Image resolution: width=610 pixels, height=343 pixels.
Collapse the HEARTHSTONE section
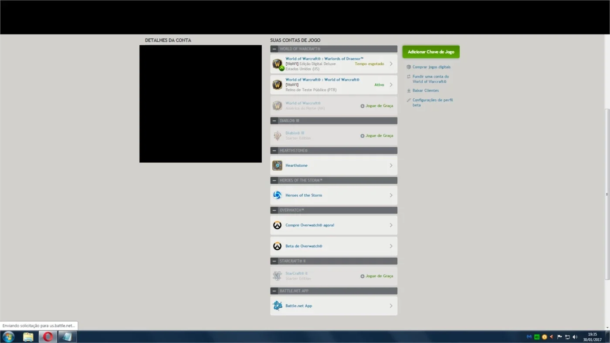pos(274,151)
